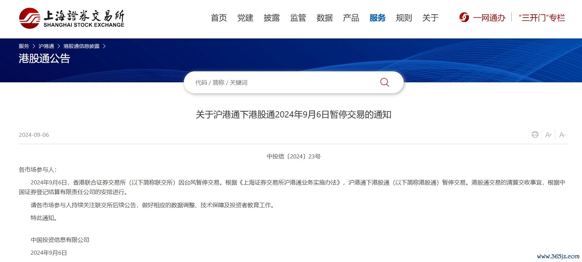Screen dimensions: 582x262
Task: Click the red search magnifier icon
Action: pos(384,82)
